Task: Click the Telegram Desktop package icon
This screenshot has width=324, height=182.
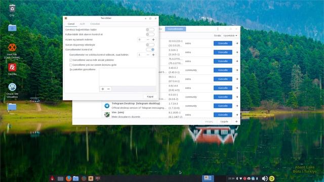Action: 107,106
